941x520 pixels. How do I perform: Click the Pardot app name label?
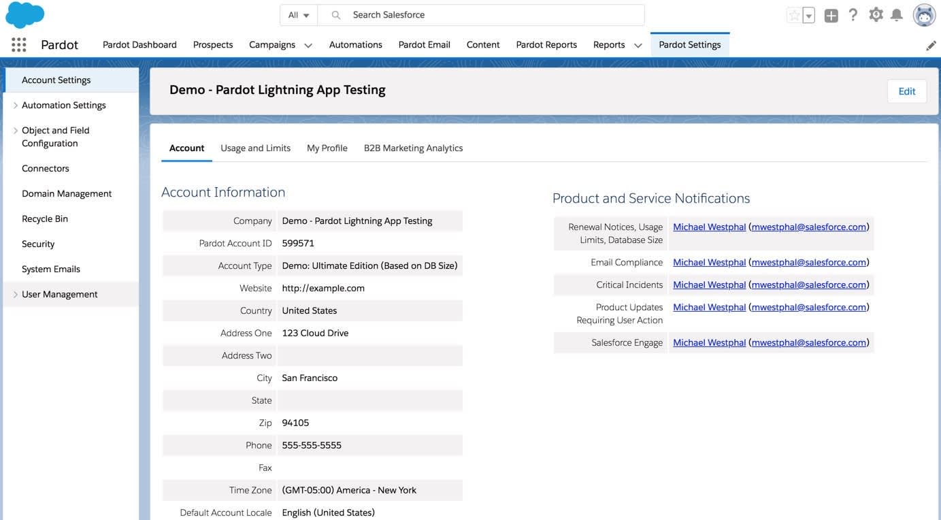(60, 45)
